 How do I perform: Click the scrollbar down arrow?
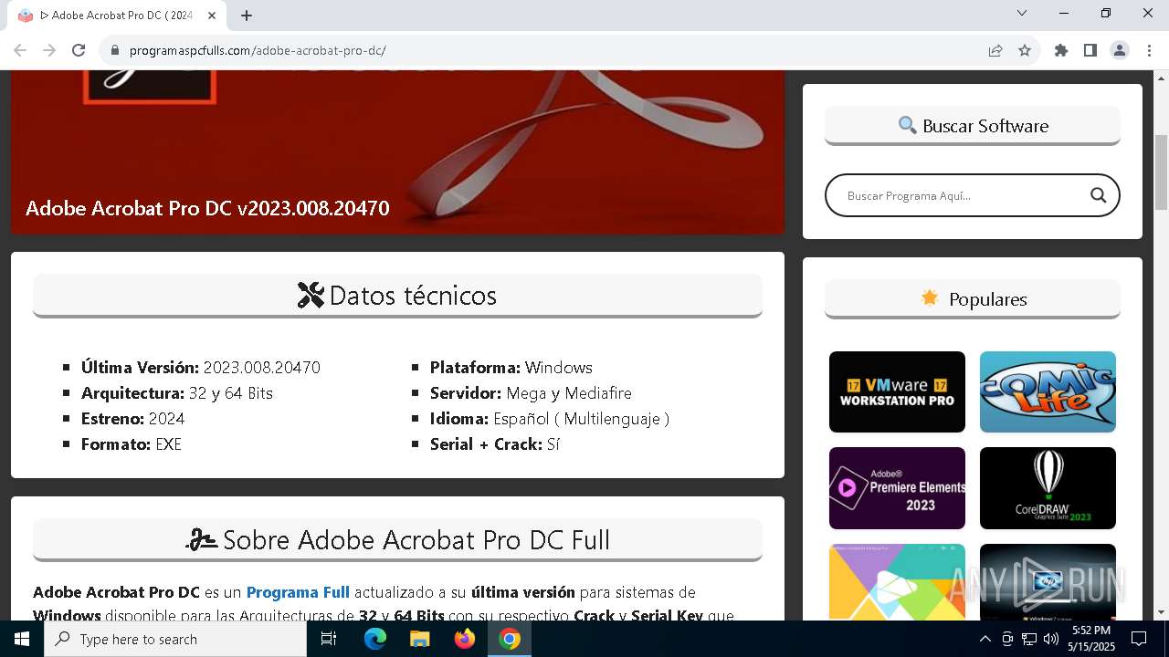pyautogui.click(x=1161, y=612)
